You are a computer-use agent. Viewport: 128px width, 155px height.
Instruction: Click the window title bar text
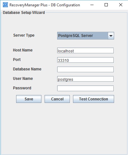click(x=45, y=5)
